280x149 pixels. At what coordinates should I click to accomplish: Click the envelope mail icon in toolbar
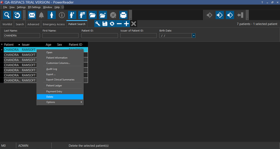(x=32, y=15)
